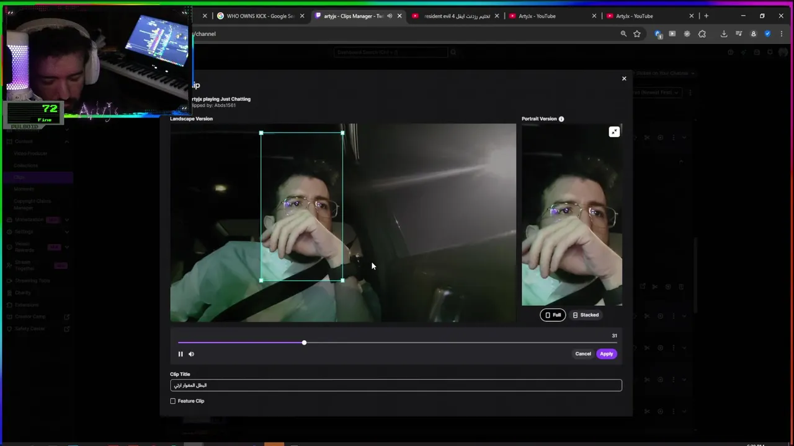Click the clip playback progress slider handle

click(x=304, y=343)
